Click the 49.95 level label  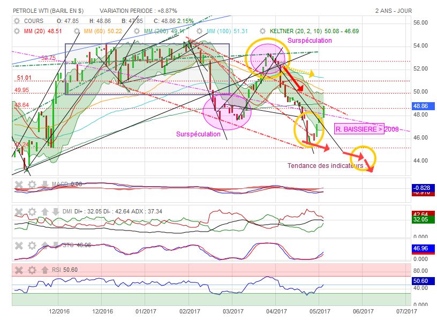(x=22, y=90)
